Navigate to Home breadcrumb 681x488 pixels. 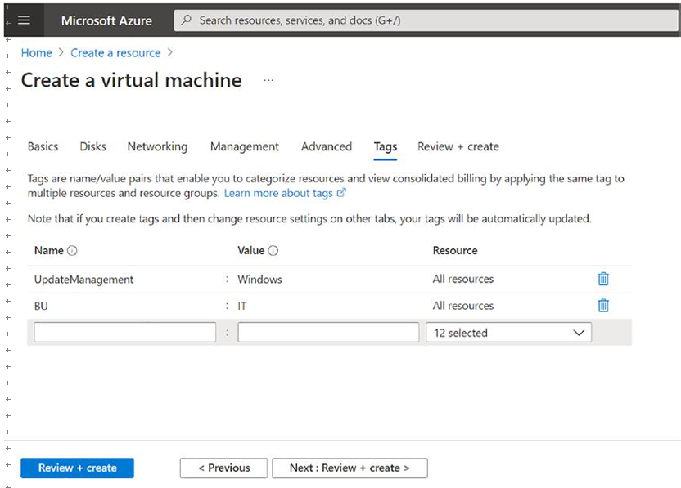click(x=37, y=53)
